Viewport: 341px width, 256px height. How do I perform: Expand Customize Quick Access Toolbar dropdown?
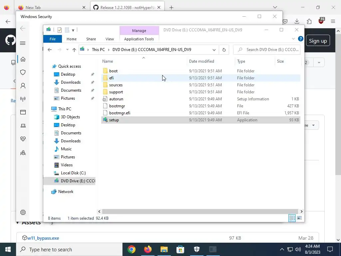pyautogui.click(x=73, y=30)
